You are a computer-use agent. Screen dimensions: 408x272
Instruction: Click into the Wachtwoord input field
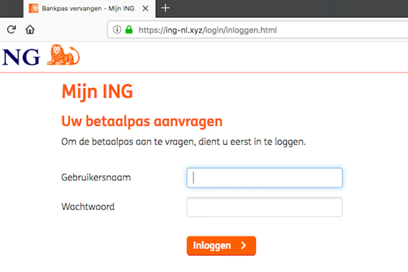(264, 207)
